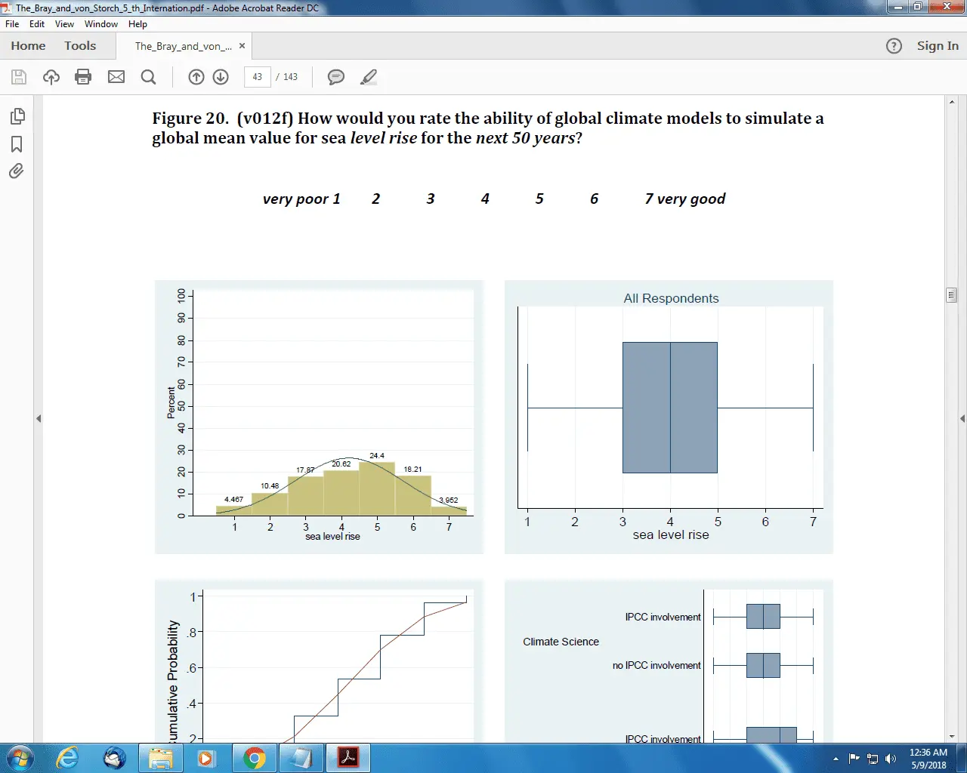Switch to the Tools tab

click(x=80, y=46)
